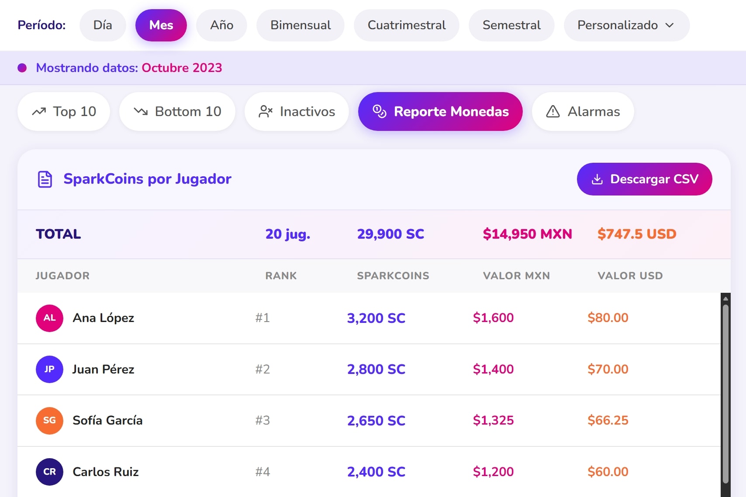Switch to the Top 10 tab
The height and width of the screenshot is (497, 746).
pos(64,112)
